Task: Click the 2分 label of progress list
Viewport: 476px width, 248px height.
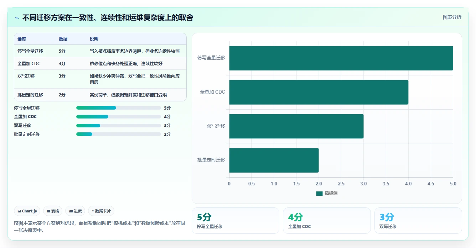Action: click(x=167, y=134)
